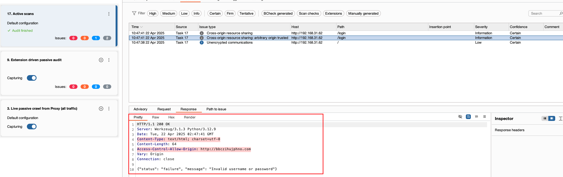
Task: Select the Pretty response view
Action: click(x=138, y=117)
